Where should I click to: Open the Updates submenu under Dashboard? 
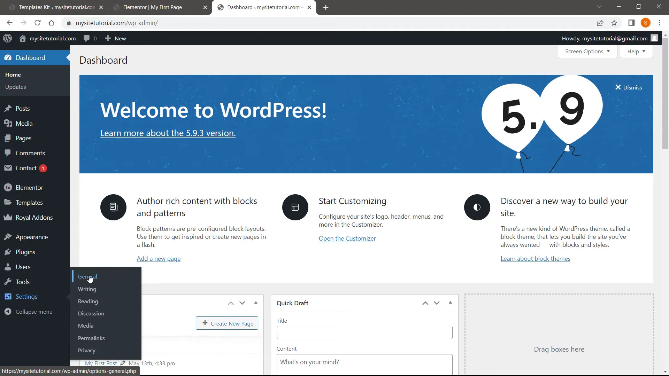click(16, 87)
